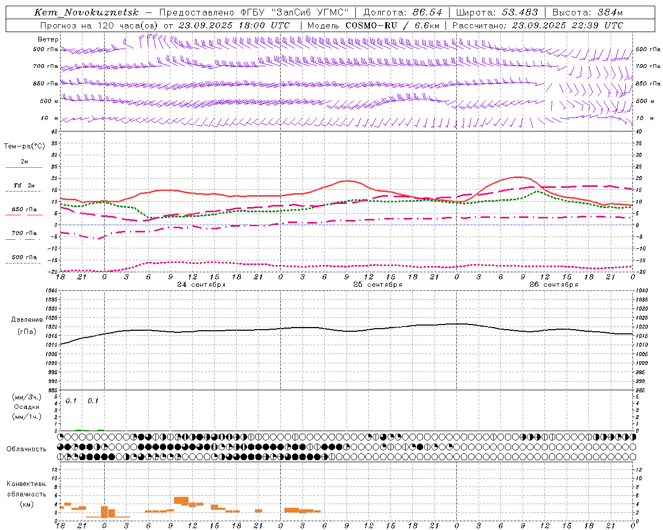
Task: Click the forecast start '23.09.2025 18:00 UTC'
Action: [x=234, y=25]
